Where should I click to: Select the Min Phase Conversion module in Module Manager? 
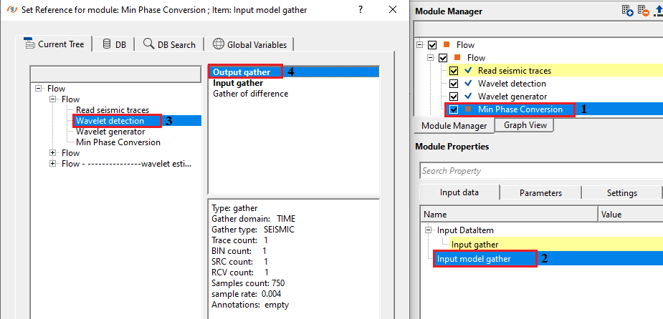point(520,109)
